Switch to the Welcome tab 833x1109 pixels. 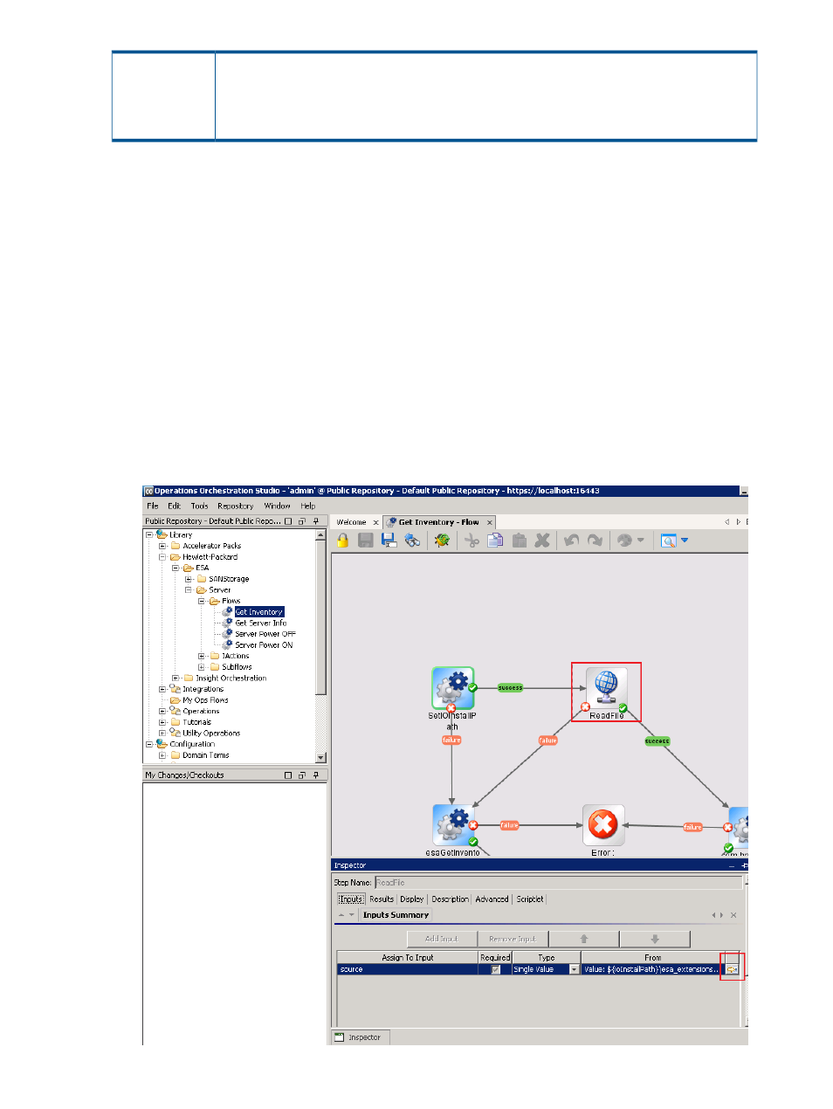click(352, 522)
